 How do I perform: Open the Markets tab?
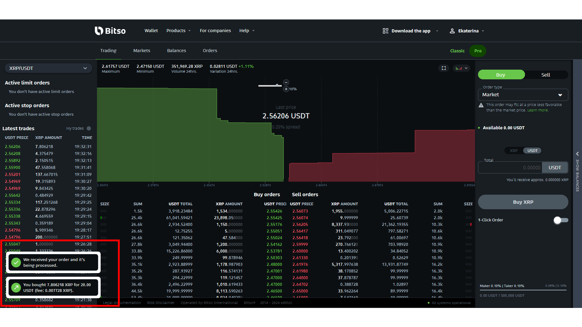click(142, 50)
